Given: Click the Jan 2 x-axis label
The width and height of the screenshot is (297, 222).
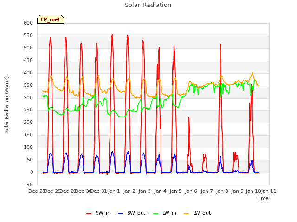Looking at the screenshot, I should click(129, 191).
